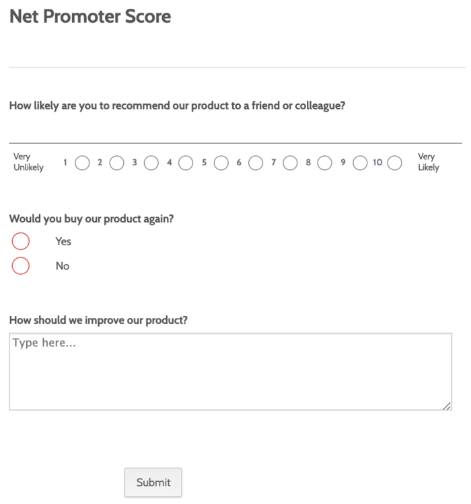
Task: Pick rating 8 on recommendation scale
Action: [x=325, y=163]
